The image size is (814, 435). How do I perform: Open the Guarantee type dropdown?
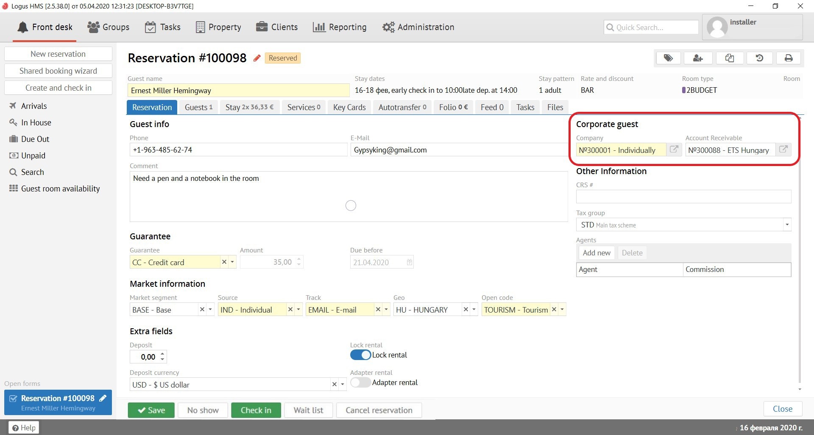pos(232,262)
